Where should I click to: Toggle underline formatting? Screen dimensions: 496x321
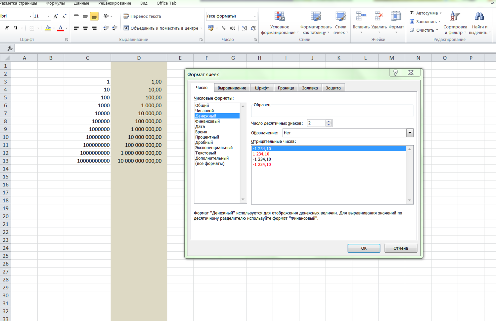point(16,28)
